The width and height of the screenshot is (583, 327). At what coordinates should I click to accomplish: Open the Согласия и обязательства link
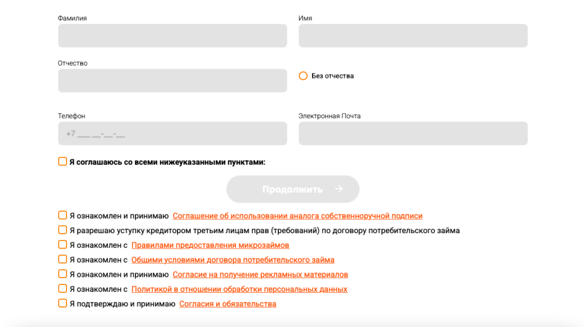pyautogui.click(x=228, y=304)
